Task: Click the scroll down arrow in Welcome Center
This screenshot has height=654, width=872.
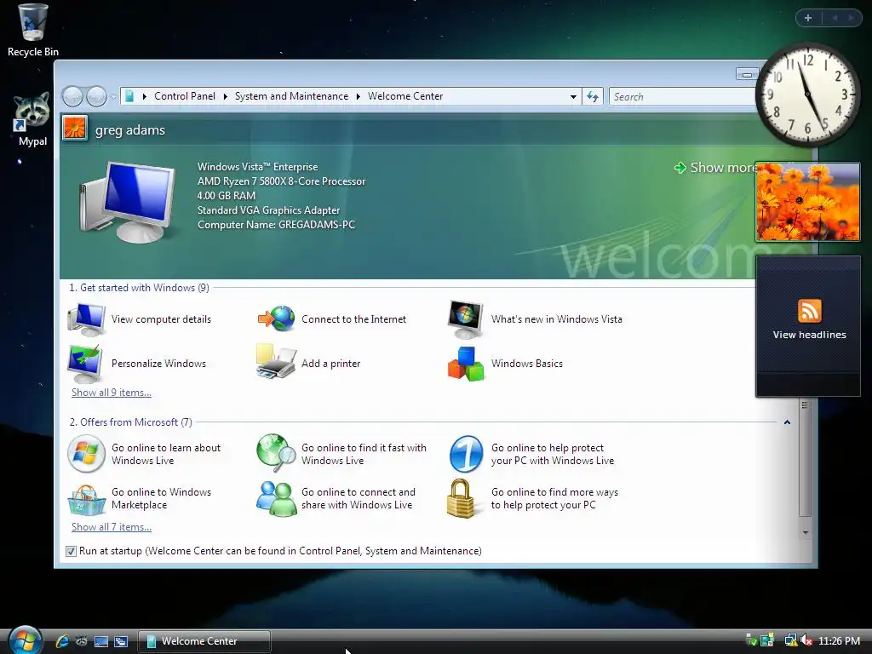Action: (806, 533)
